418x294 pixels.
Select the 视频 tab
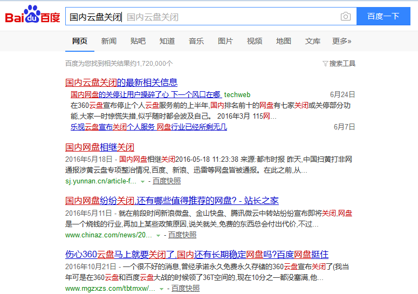[254, 41]
